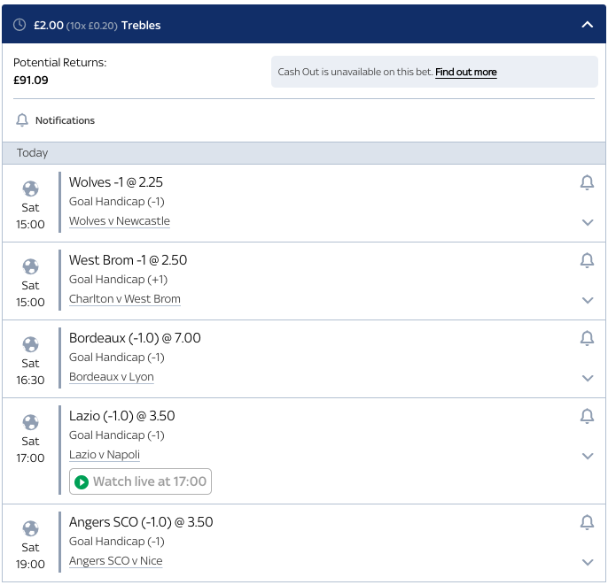Open the Bordeaux v Lyon match link

click(112, 377)
